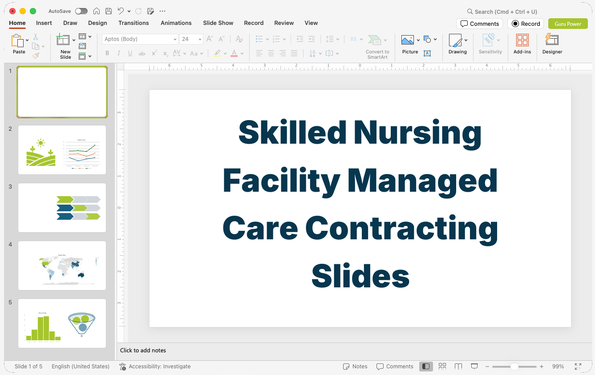The height and width of the screenshot is (375, 595).
Task: Start Slide Show from status bar
Action: (474, 367)
